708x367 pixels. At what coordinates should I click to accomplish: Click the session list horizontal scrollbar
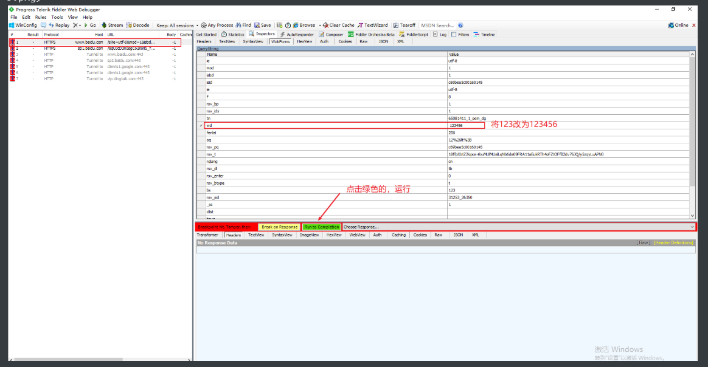[68, 359]
